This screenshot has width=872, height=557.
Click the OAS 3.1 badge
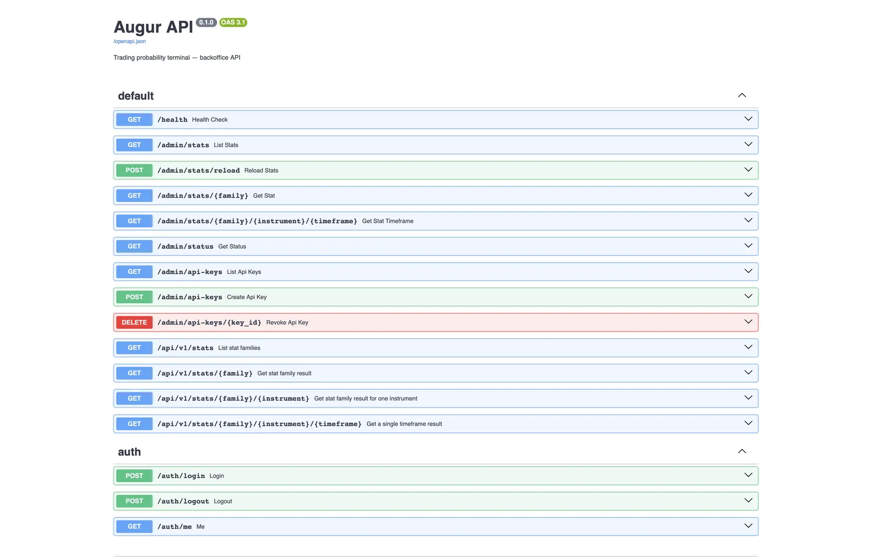[x=233, y=22]
